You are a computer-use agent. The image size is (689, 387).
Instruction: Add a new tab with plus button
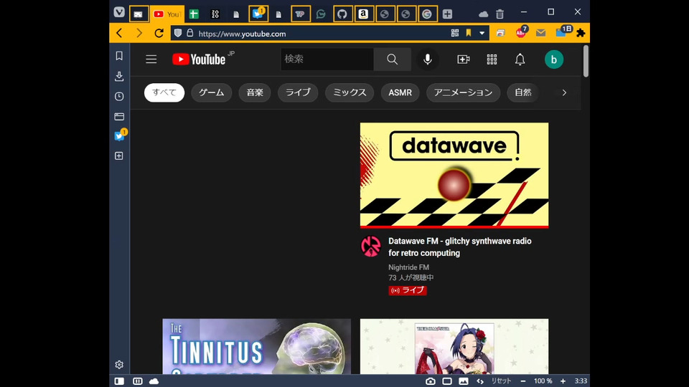click(447, 14)
